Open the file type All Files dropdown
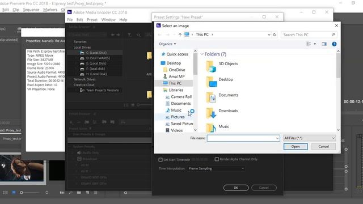This screenshot has width=363, height=204. [310, 138]
